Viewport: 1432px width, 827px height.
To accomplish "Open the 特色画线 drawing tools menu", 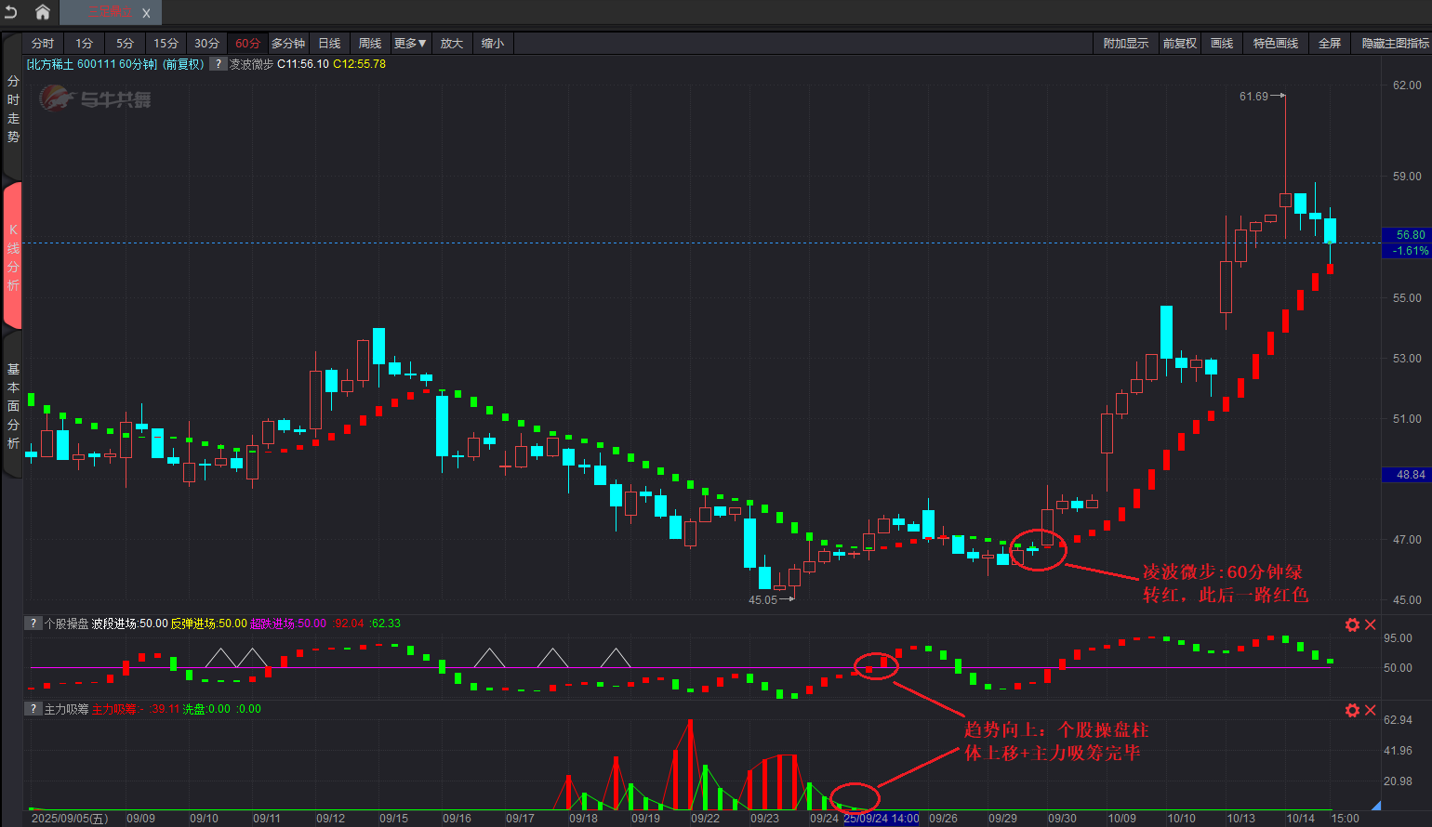I will [x=1275, y=44].
